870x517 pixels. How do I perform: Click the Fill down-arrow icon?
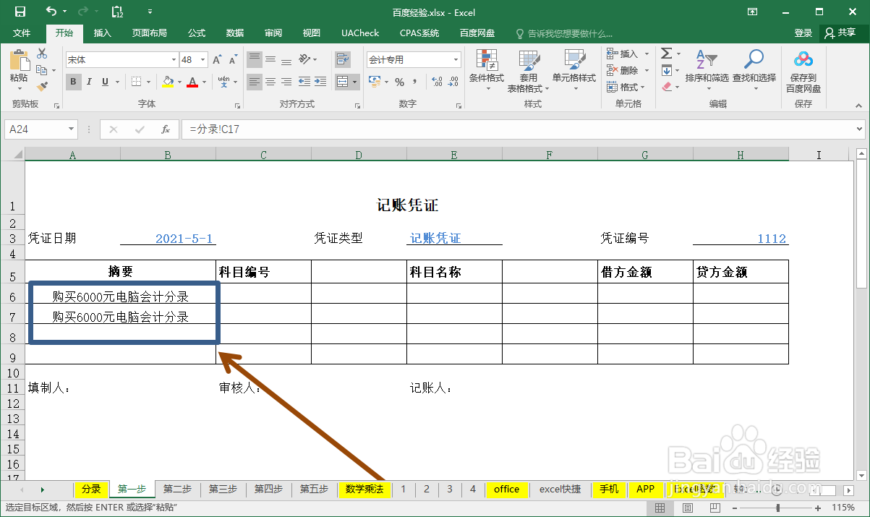coord(667,70)
